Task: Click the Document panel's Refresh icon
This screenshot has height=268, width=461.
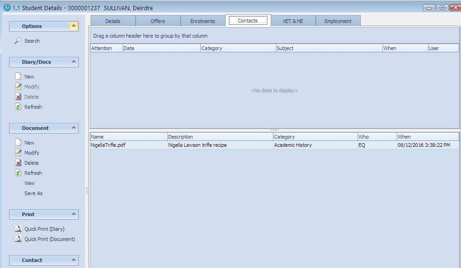Action: (18, 173)
